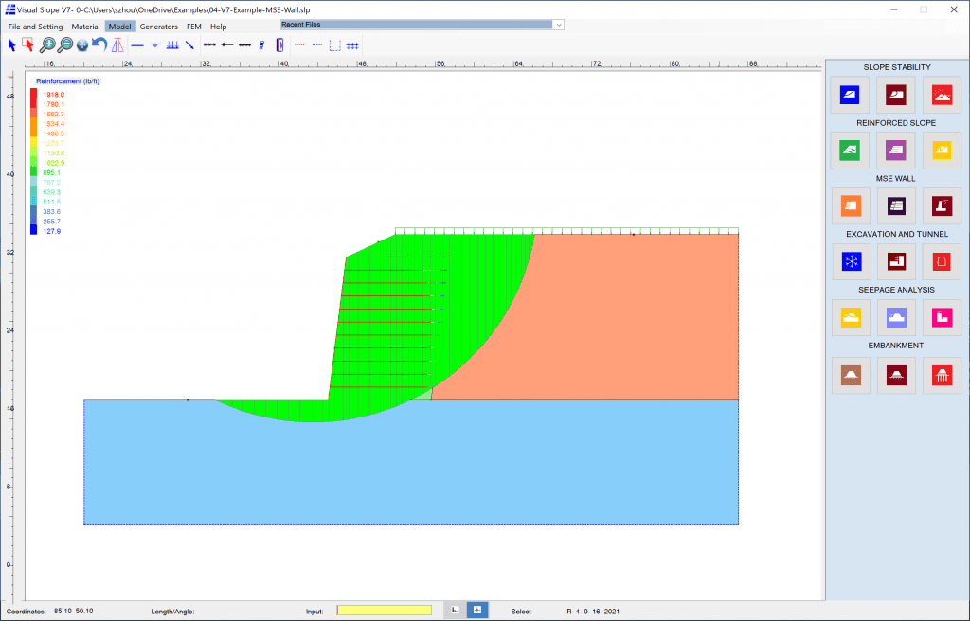Open lavender seepage analysis template

896,317
